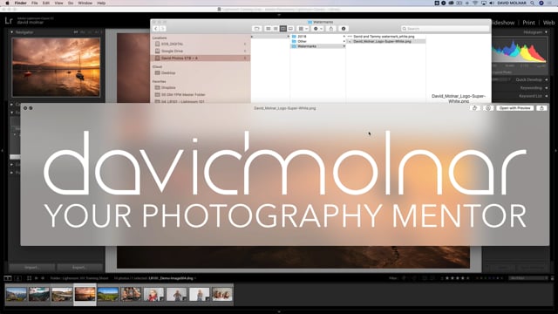Open the Other folder in Finder
Viewport: 558px width, 314px height.
click(302, 41)
